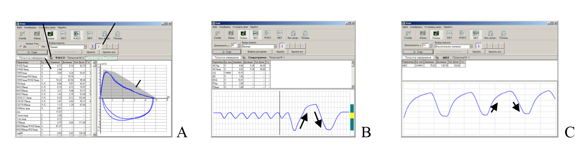Click the yellow segment of the color indicator bar
Viewport: 585px width, 152px height.
352,116
